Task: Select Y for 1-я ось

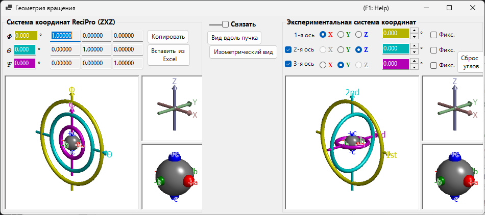Action: point(341,35)
